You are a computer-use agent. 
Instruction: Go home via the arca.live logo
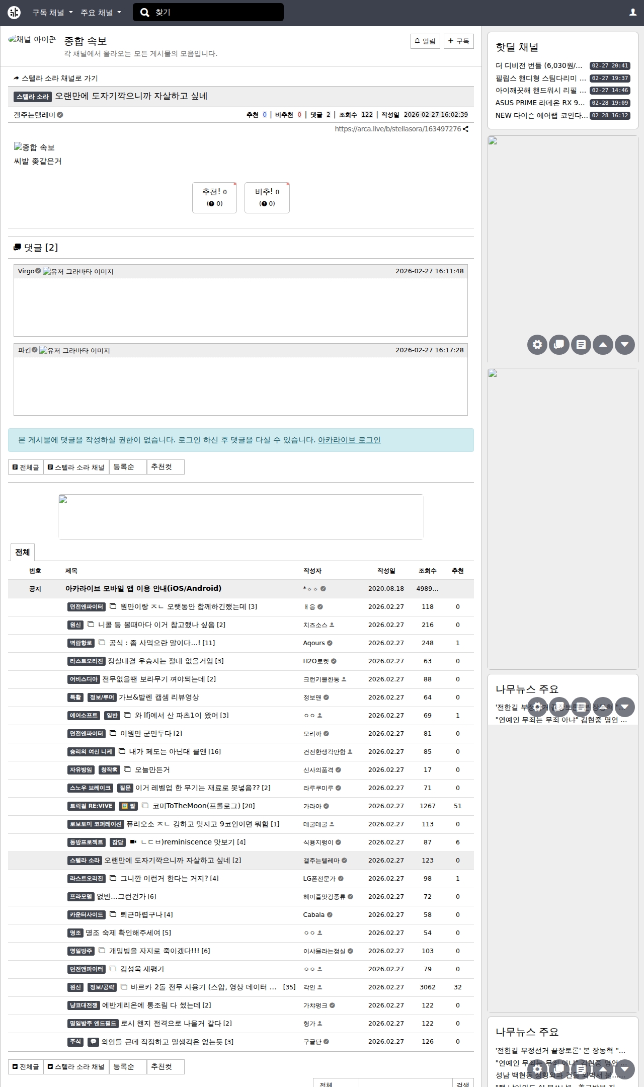pos(14,13)
